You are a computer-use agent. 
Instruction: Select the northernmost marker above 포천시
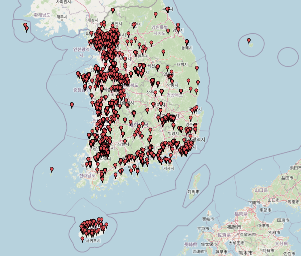(x=113, y=11)
